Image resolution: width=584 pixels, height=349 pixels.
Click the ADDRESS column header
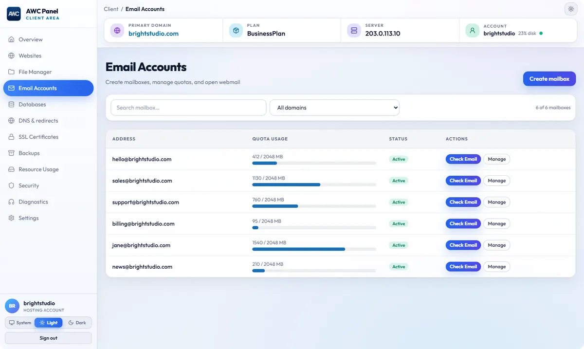[124, 139]
